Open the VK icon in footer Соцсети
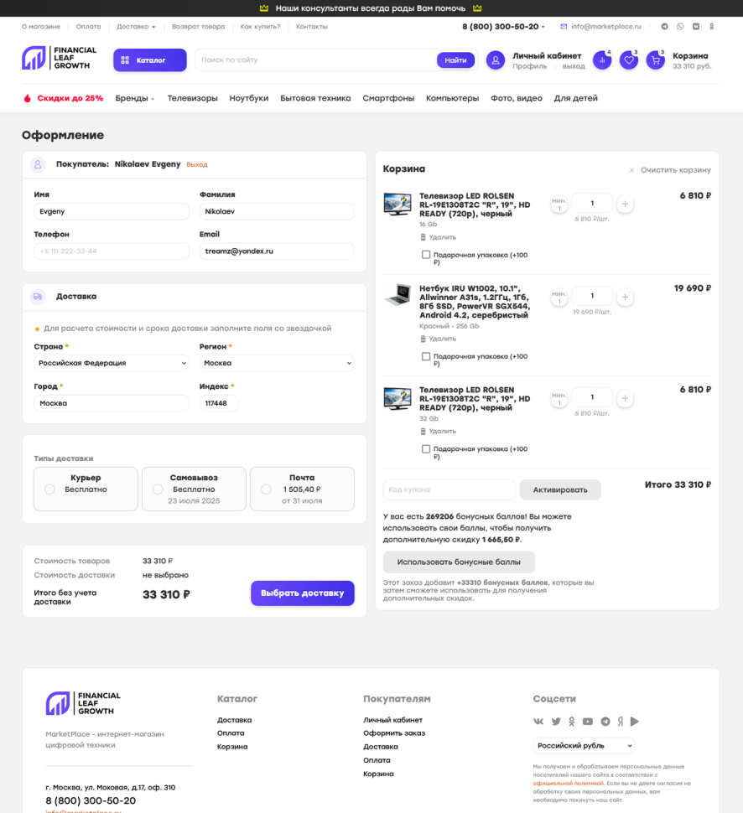Viewport: 743px width, 813px height. (538, 722)
